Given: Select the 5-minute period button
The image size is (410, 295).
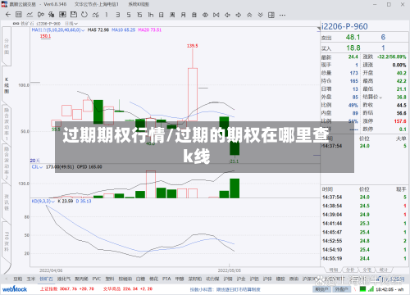Looking at the screenshot, I should 129,15.
